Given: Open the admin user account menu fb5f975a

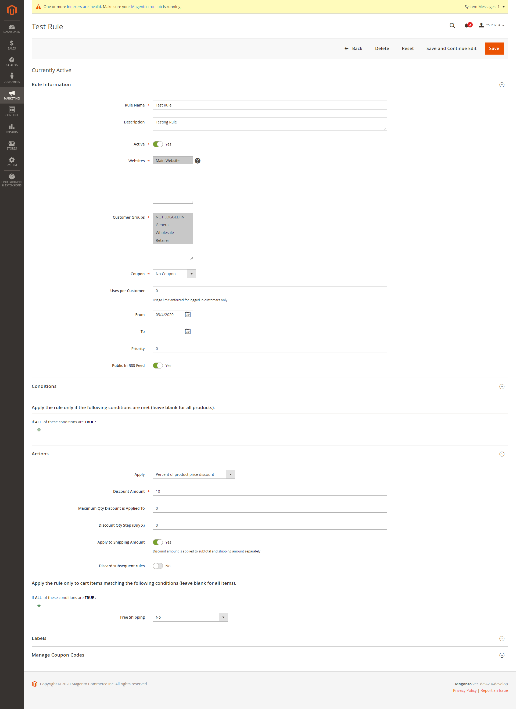Looking at the screenshot, I should point(492,25).
